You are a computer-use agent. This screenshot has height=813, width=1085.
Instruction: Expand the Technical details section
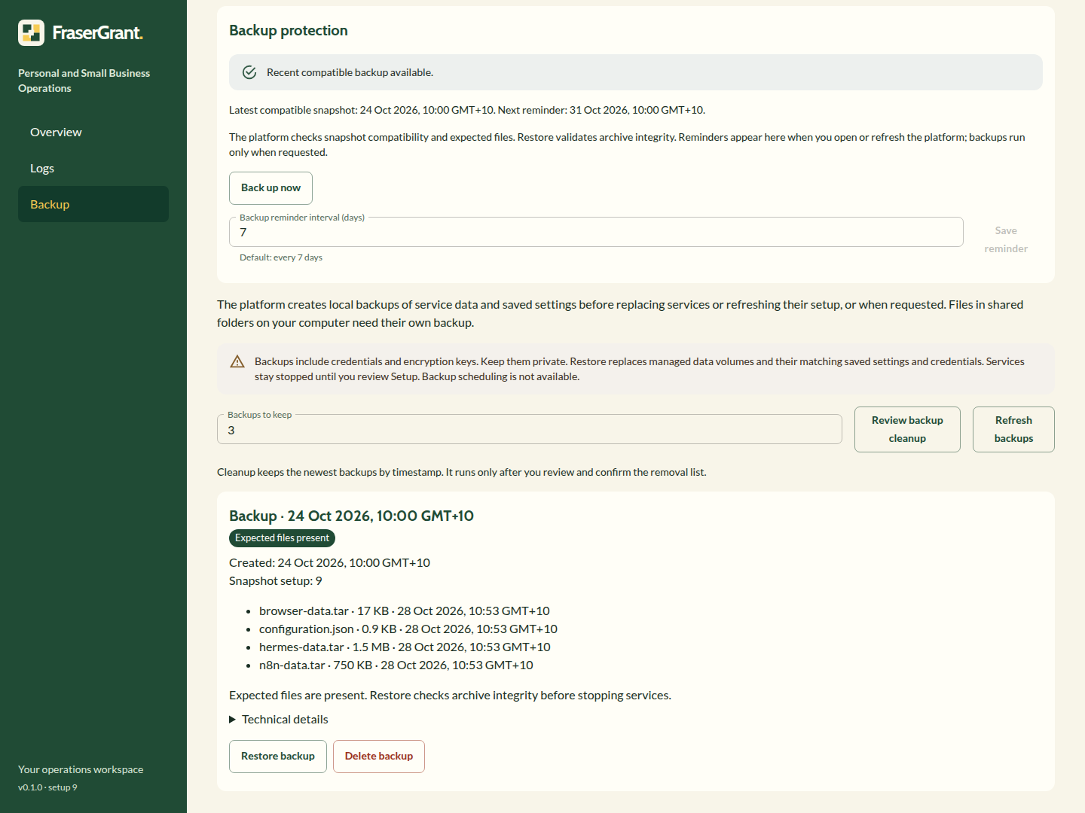click(x=279, y=720)
